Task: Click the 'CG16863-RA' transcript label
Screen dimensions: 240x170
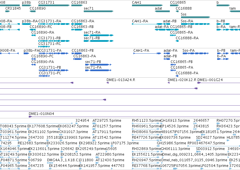Action: 83,21
